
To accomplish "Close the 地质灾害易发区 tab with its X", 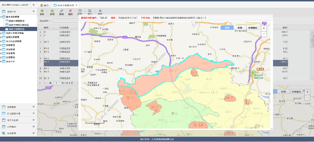I will (x=76, y=5).
